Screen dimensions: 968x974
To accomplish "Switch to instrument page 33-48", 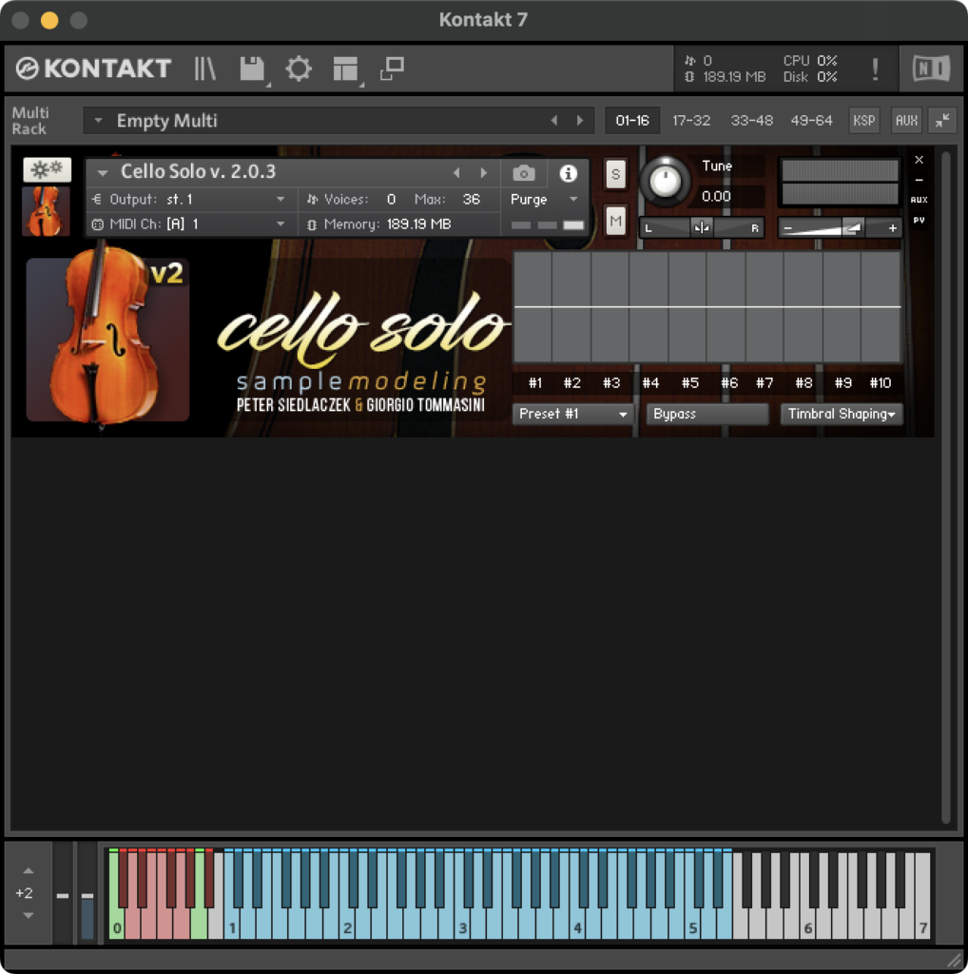I will [751, 121].
